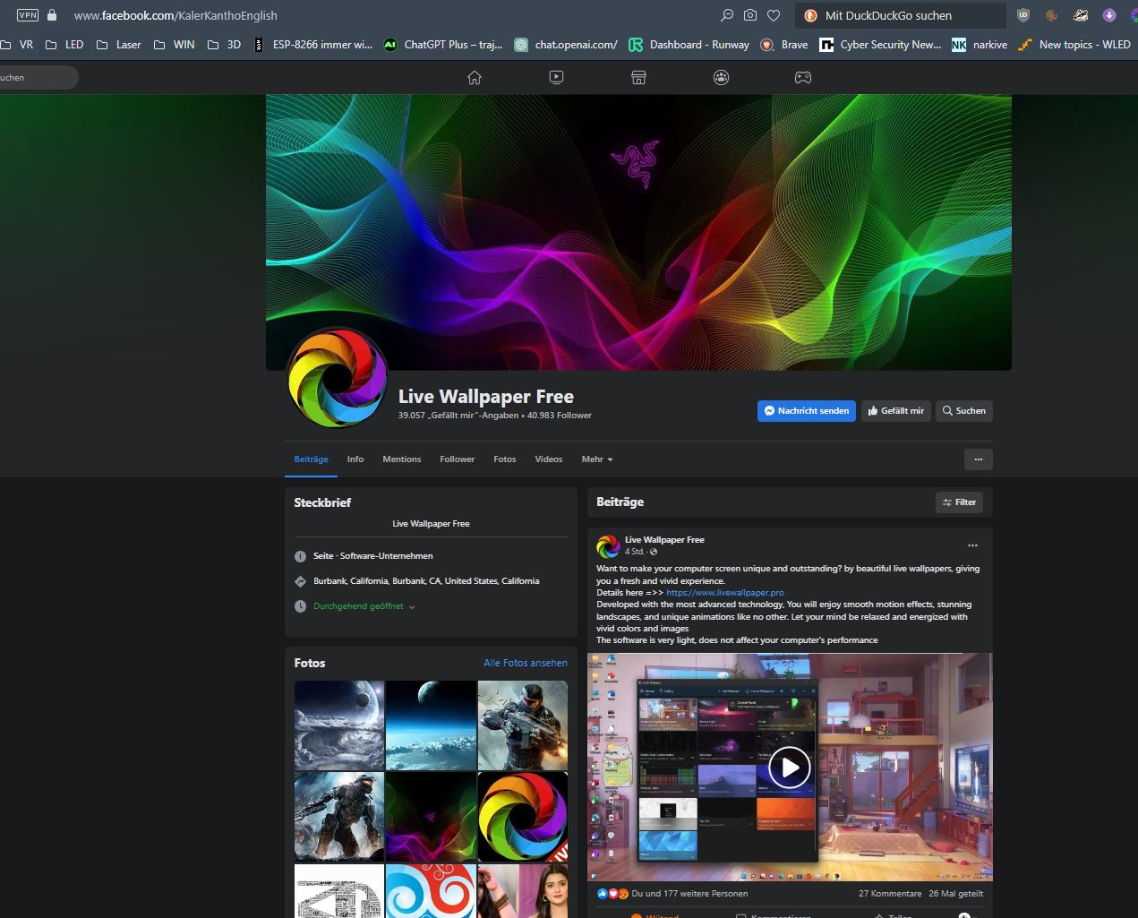This screenshot has width=1138, height=918.
Task: Switch to the Info tab
Action: click(x=355, y=459)
